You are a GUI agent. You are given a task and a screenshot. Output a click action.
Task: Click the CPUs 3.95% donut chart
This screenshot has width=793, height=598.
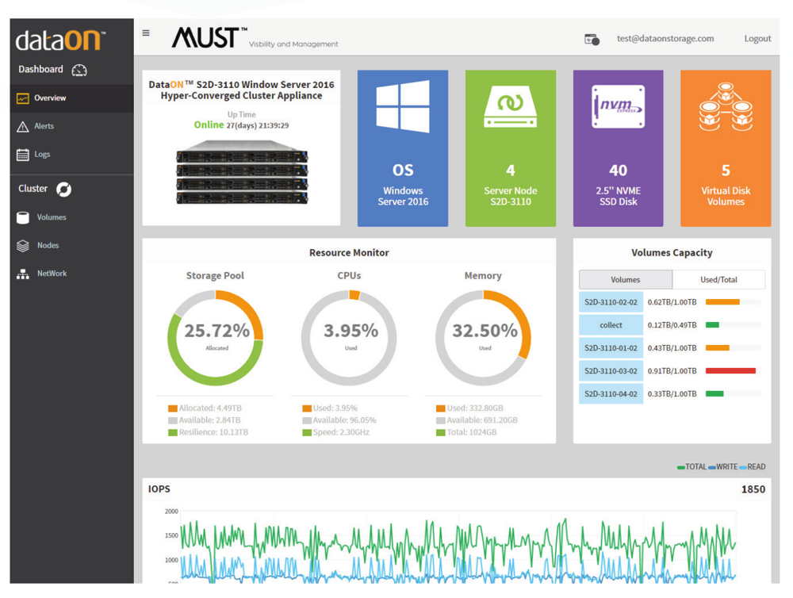[x=350, y=337]
